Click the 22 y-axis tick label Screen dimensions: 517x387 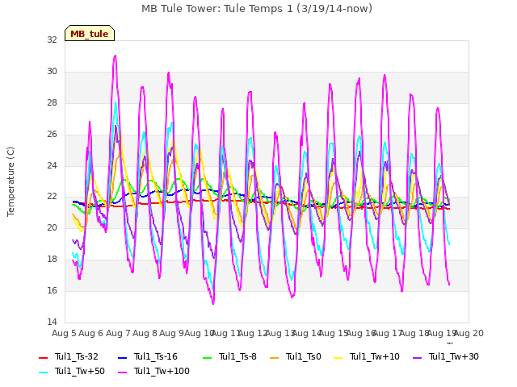click(x=52, y=197)
